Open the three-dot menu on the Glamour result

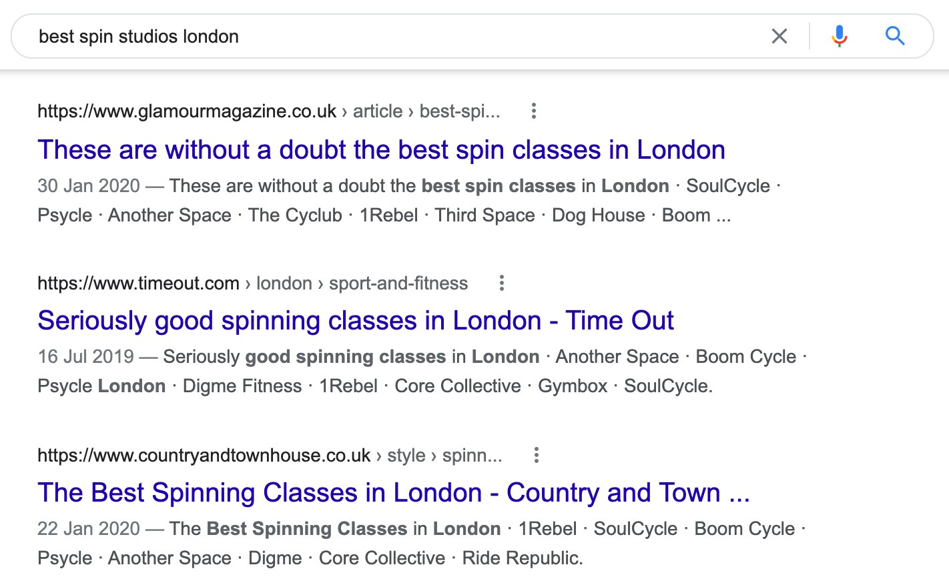(533, 111)
